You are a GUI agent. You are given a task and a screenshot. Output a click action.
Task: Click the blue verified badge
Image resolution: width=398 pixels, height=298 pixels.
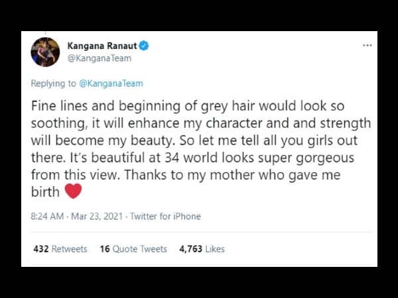144,46
